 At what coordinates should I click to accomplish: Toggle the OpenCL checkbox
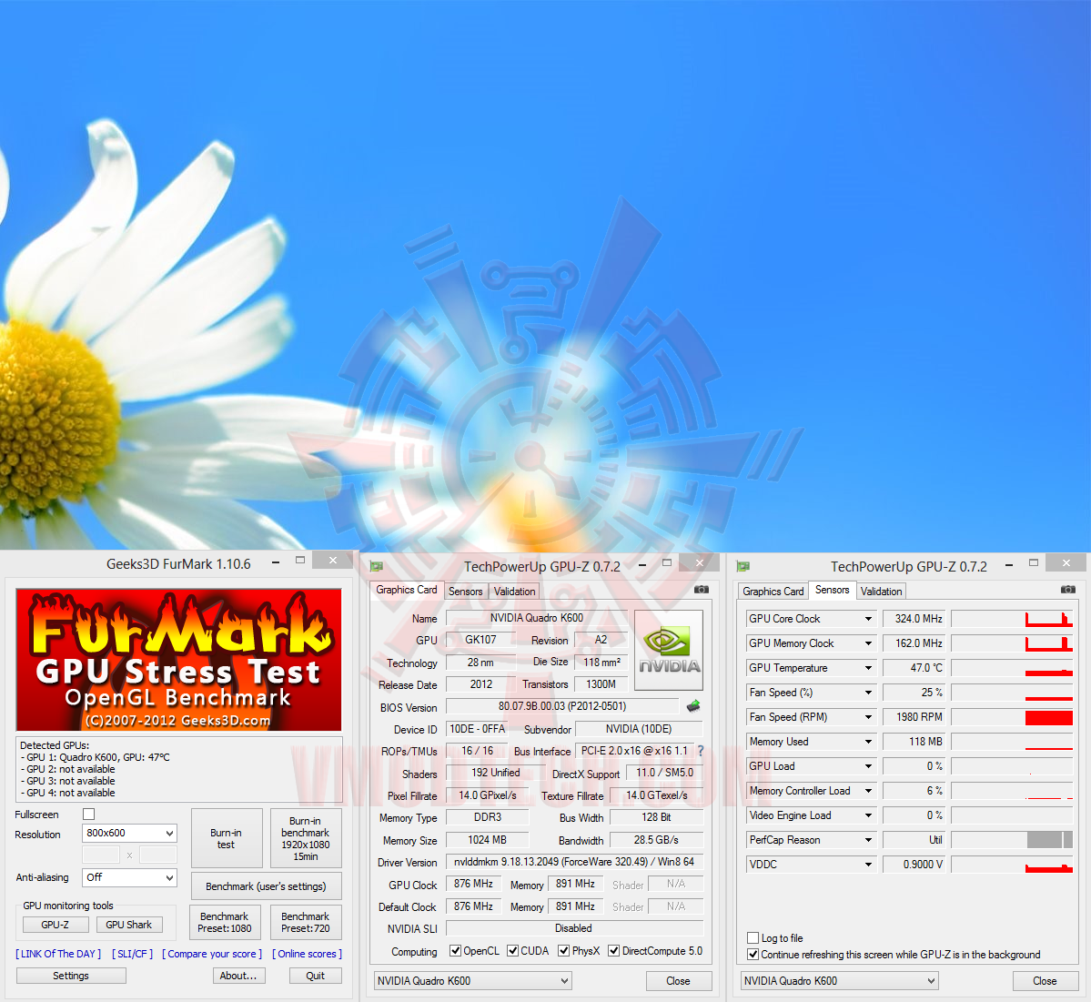point(455,950)
